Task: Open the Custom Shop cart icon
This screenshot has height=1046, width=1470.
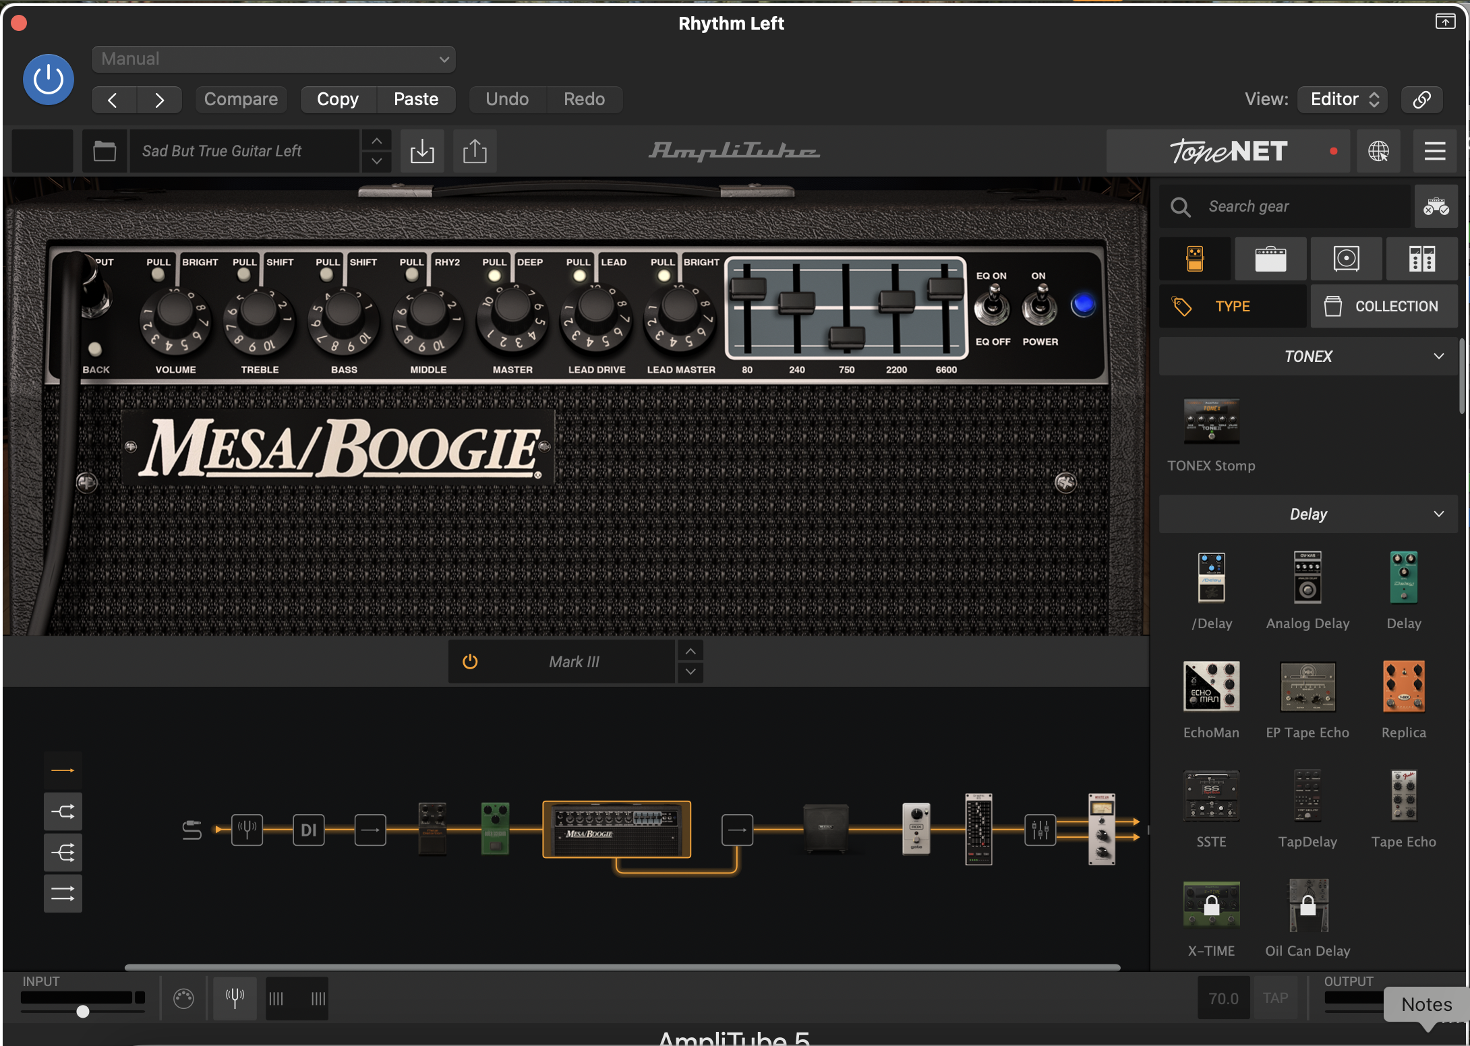Action: [1436, 206]
